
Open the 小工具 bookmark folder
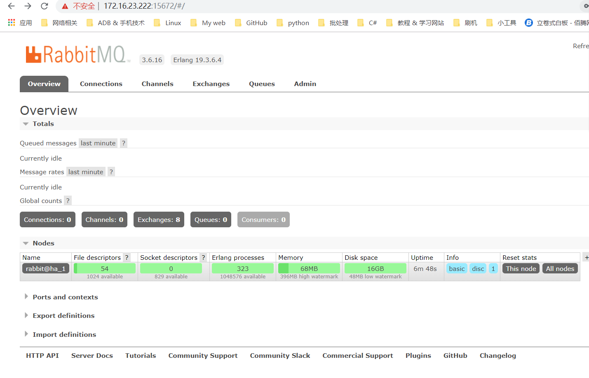[501, 23]
